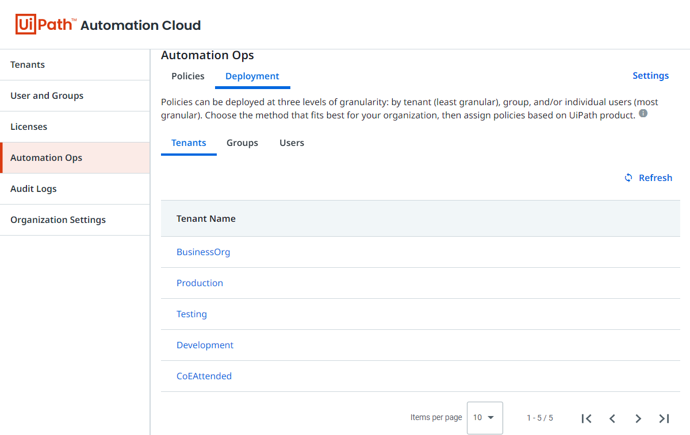
Task: Open the BusinessOrg tenant
Action: (204, 252)
